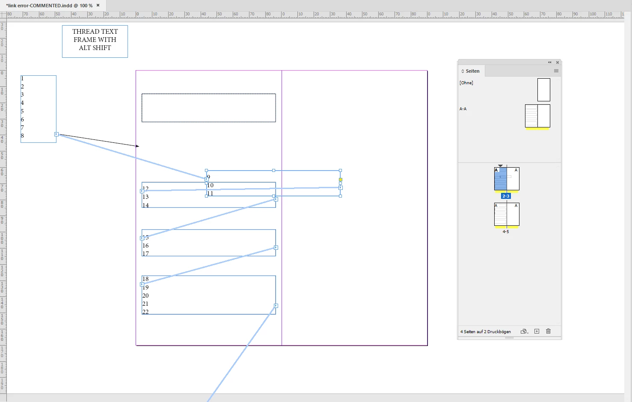The width and height of the screenshot is (632, 402).
Task: Click the yellow anchor square on selected frame
Action: (x=341, y=180)
